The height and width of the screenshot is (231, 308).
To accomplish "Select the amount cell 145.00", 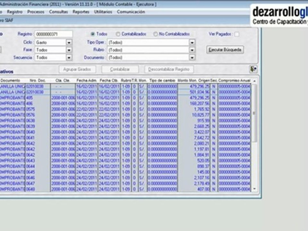I will tap(194, 172).
